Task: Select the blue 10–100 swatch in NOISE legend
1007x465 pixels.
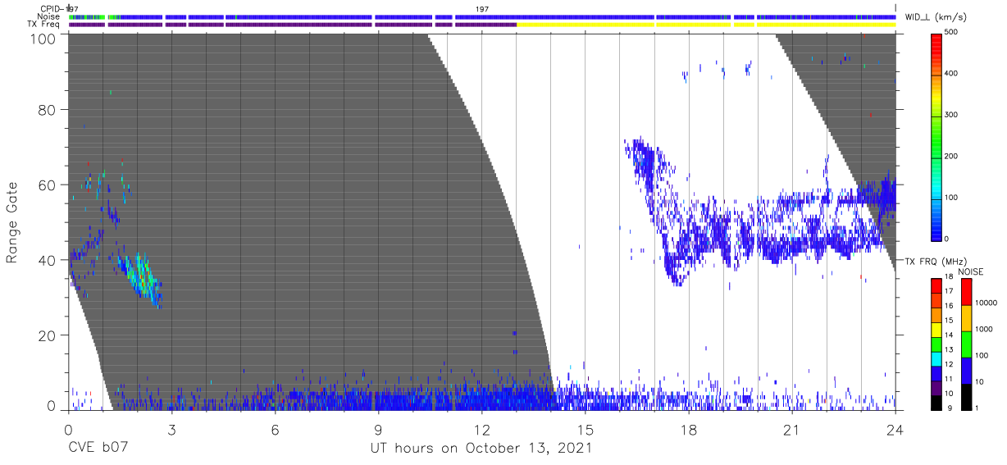Action: pos(966,369)
